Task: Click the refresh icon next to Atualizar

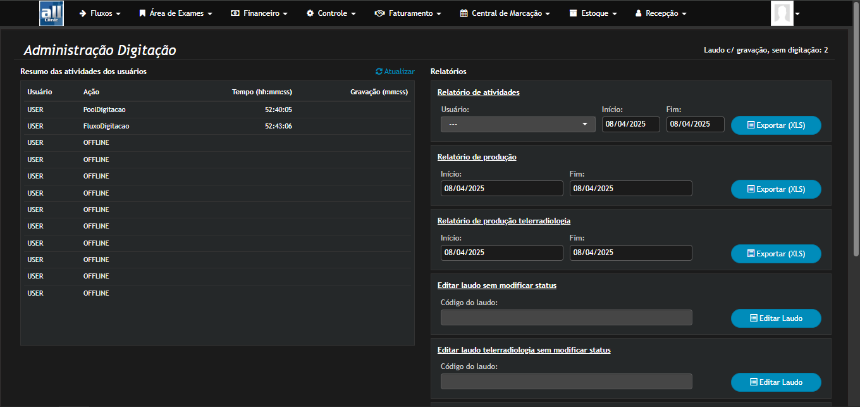Action: pyautogui.click(x=379, y=71)
